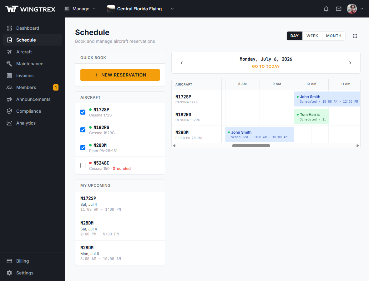Click the Maintenance wrench icon
This screenshot has height=281, width=369.
[9, 64]
